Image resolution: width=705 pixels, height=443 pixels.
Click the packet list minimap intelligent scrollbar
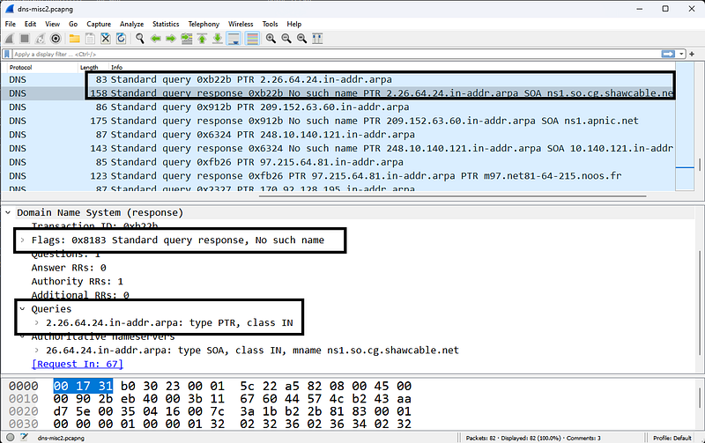click(685, 127)
